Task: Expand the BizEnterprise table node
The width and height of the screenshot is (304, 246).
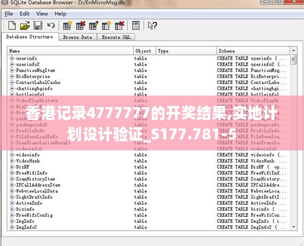Action: coord(12,77)
